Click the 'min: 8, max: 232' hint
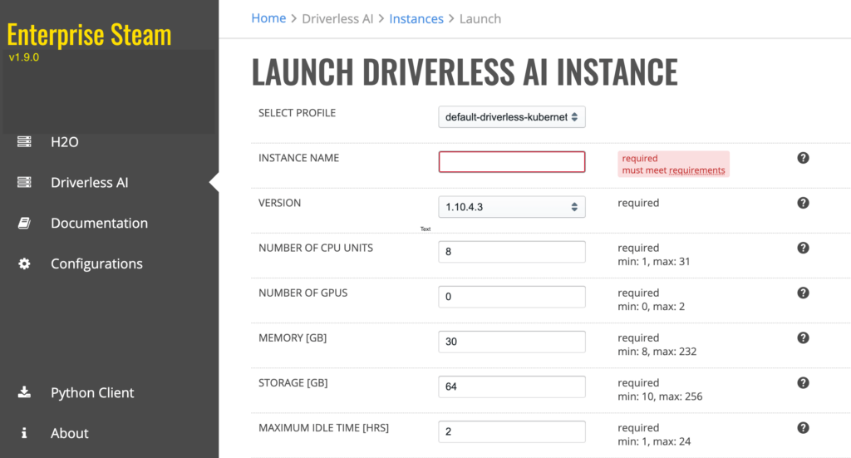 pos(657,352)
